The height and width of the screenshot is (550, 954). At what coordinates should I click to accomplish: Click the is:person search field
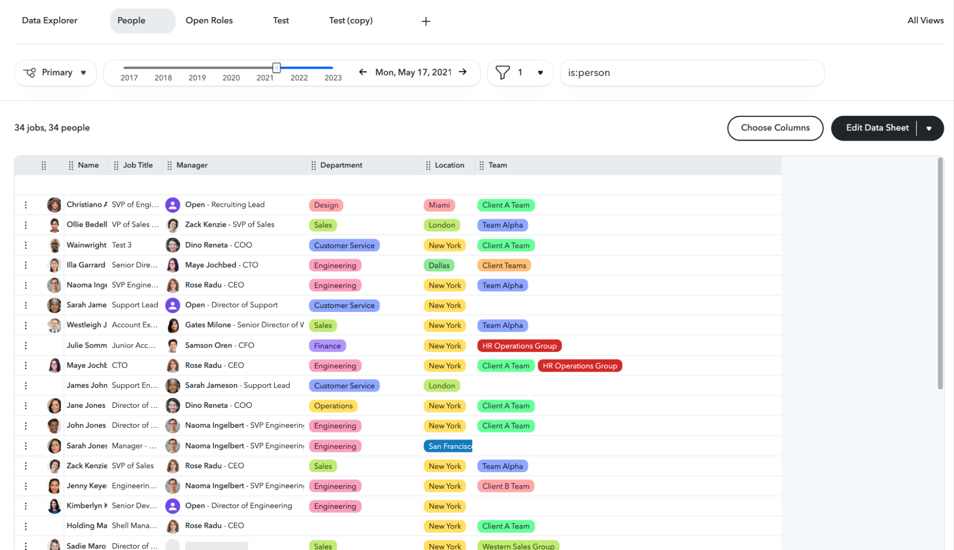point(691,73)
